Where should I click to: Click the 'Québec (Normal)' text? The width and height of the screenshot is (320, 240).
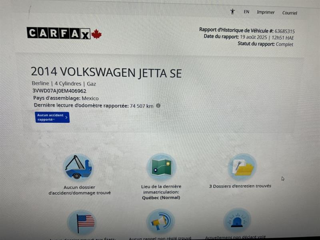coord(161,198)
